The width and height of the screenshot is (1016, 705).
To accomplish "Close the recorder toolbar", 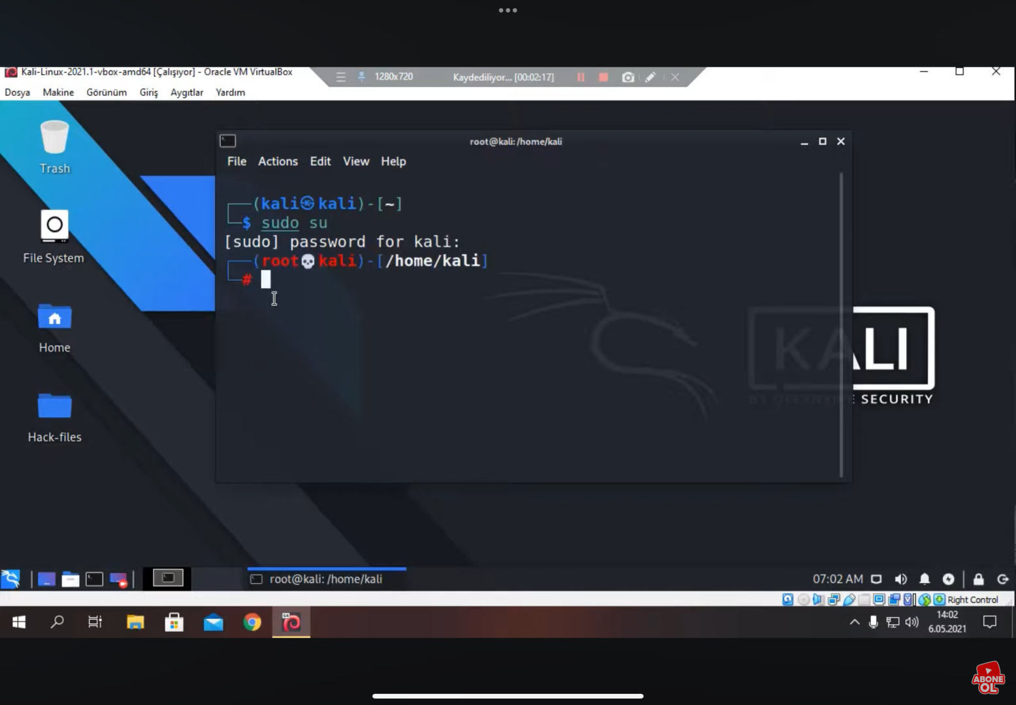I will (675, 77).
